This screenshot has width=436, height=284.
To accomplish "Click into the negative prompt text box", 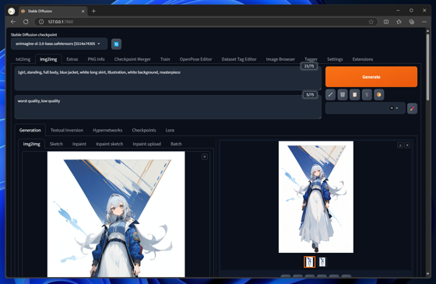I will coord(168,107).
